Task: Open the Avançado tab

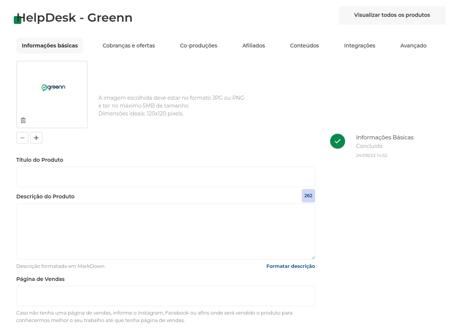Action: (413, 46)
